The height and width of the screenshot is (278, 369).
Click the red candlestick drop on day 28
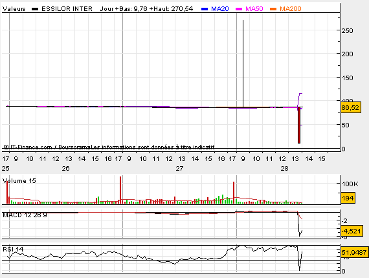click(299, 125)
